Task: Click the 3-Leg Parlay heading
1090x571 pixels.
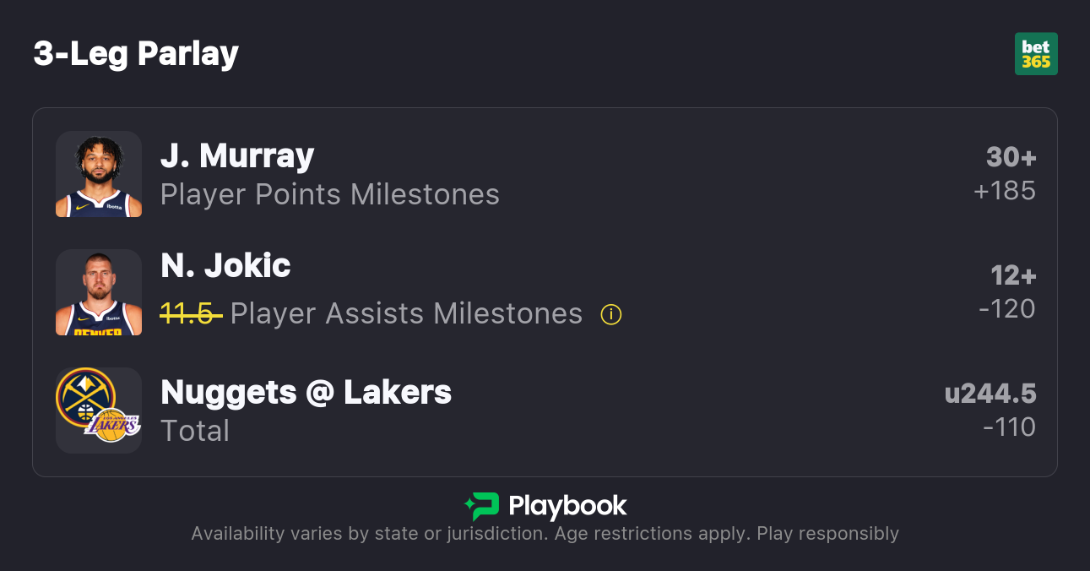Action: tap(136, 54)
